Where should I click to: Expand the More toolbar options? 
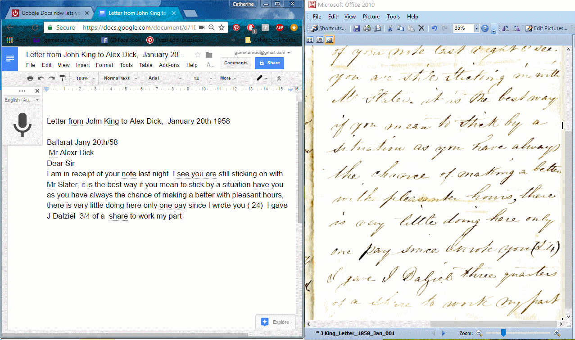(228, 78)
